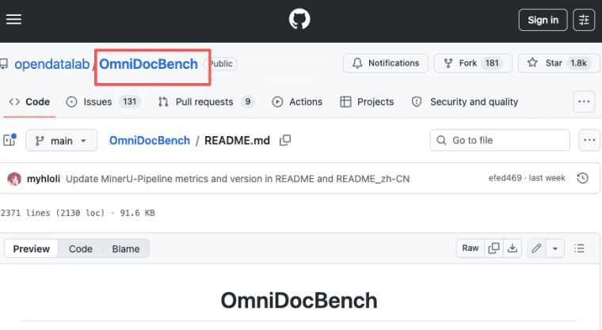
Task: Open the Update MinerU-Pipeline commit message
Action: 238,179
